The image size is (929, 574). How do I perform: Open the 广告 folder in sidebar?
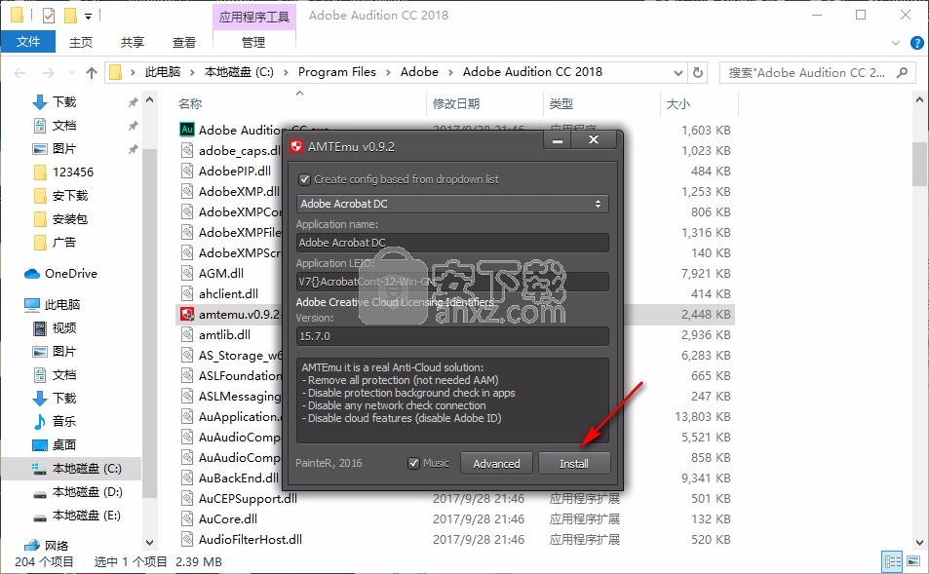(x=64, y=243)
